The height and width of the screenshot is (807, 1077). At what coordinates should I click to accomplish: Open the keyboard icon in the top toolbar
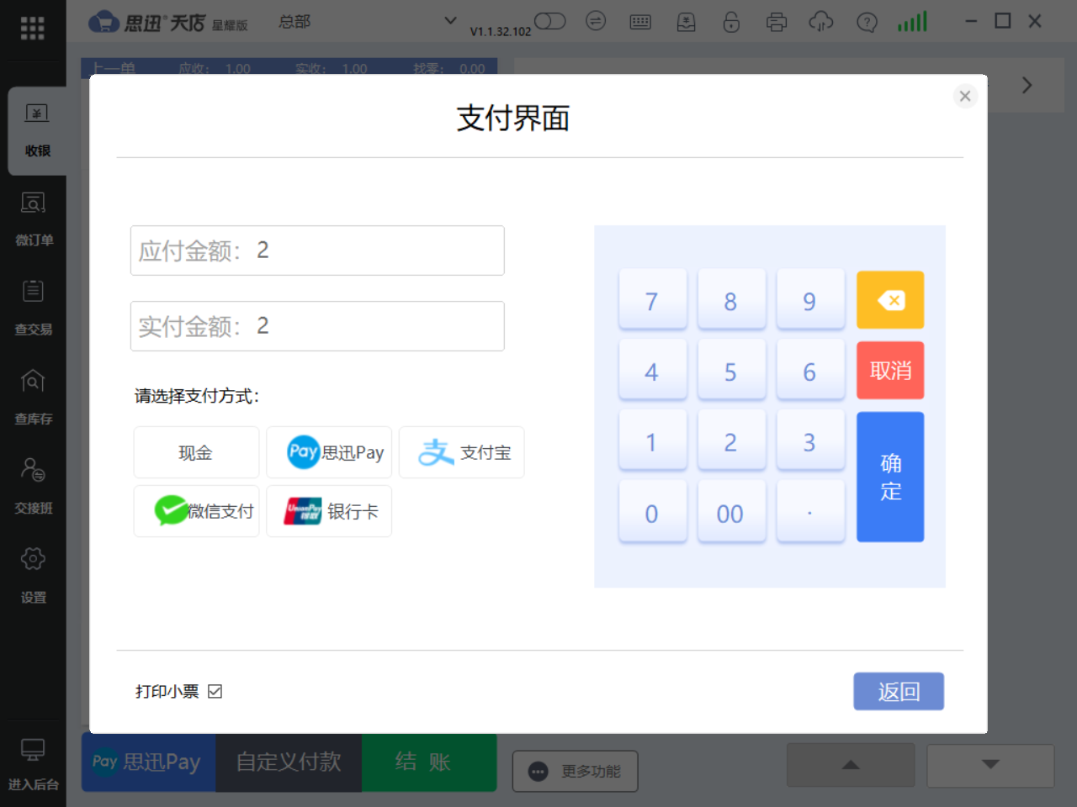(640, 21)
